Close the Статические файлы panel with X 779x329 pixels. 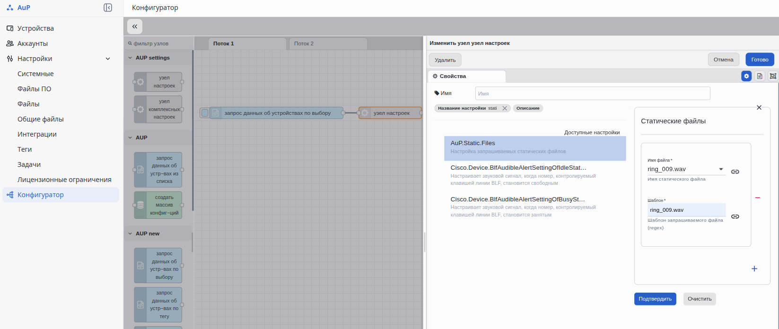click(x=759, y=107)
